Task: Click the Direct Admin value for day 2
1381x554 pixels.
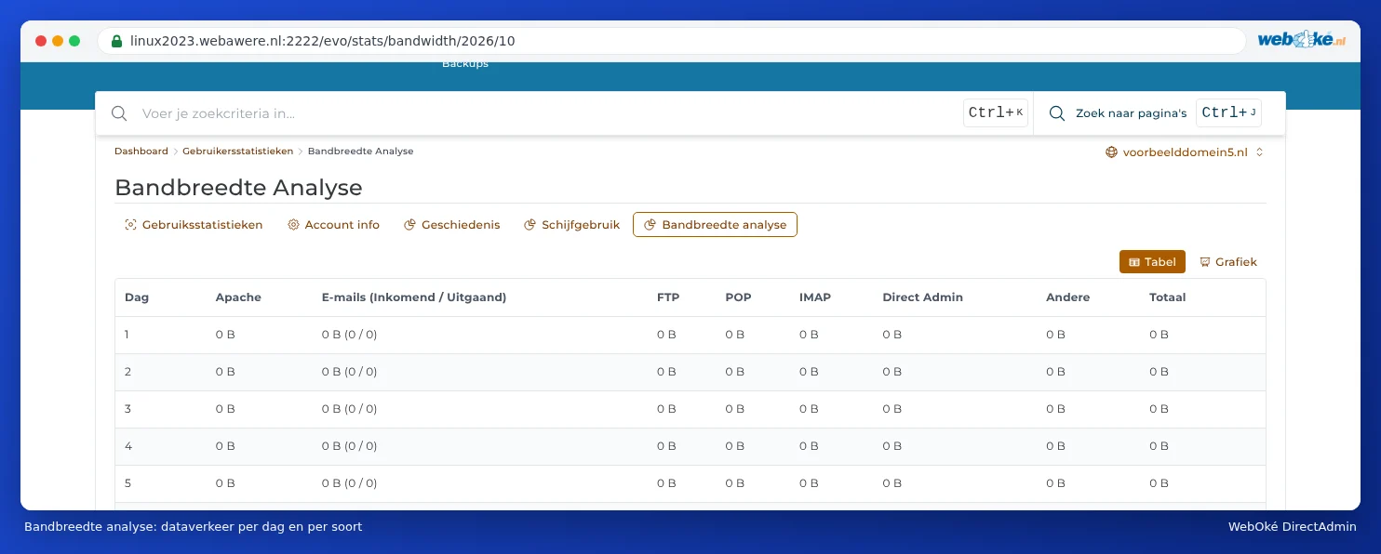Action: coord(892,372)
